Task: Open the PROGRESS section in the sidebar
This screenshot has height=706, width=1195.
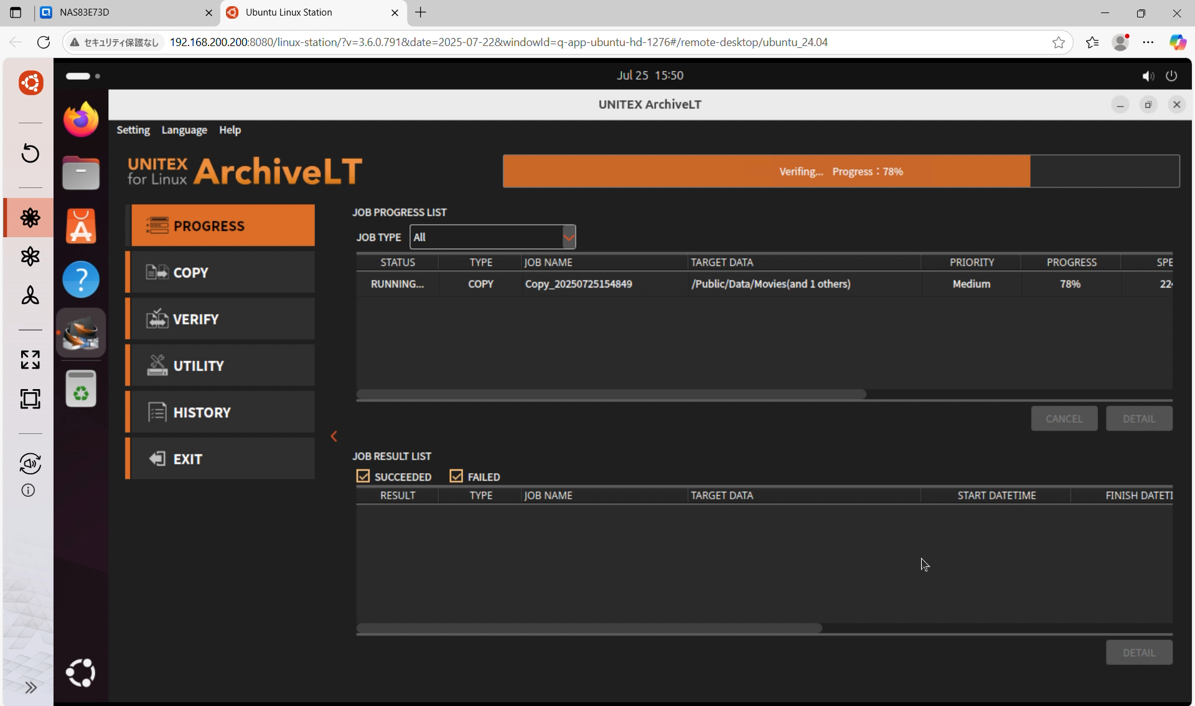Action: coord(222,225)
